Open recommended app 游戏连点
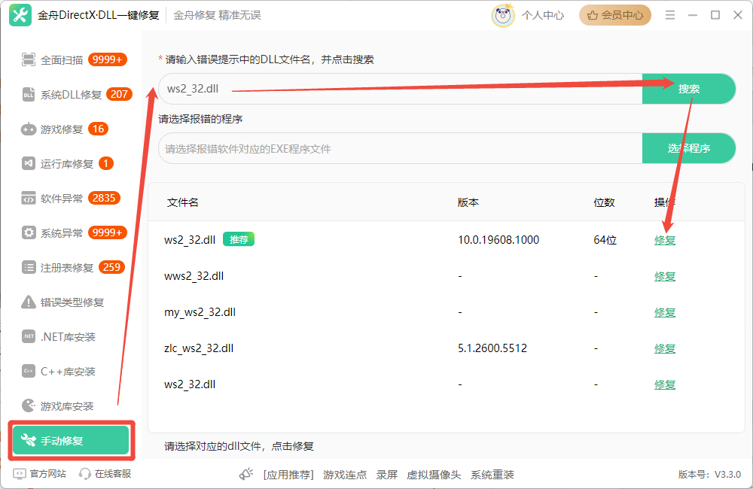 click(345, 475)
